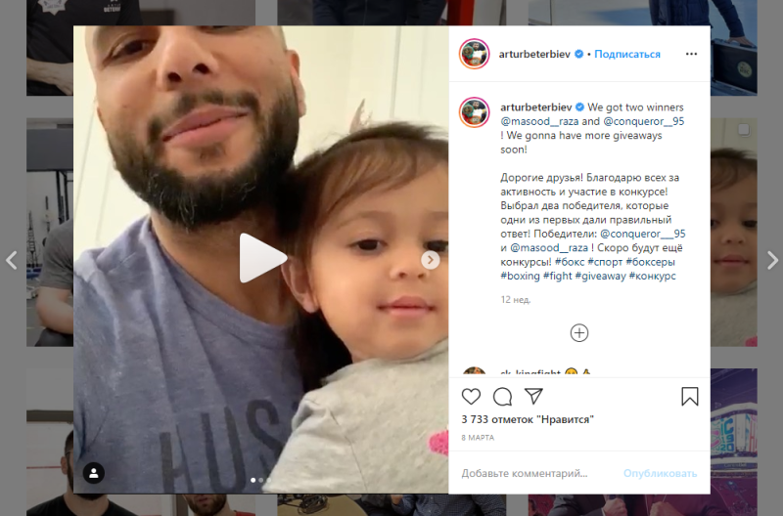The image size is (783, 516).
Task: Open the header profile avatar
Action: pos(474,54)
